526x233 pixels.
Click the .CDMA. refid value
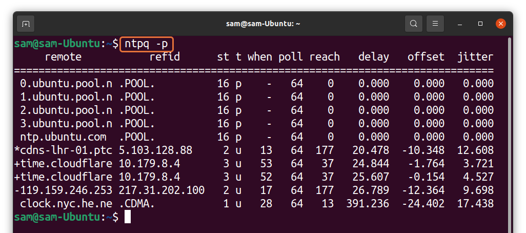(137, 203)
